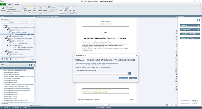Click the Title column header in Content Catalog
This screenshot has height=109, width=202.
click(x=17, y=68)
